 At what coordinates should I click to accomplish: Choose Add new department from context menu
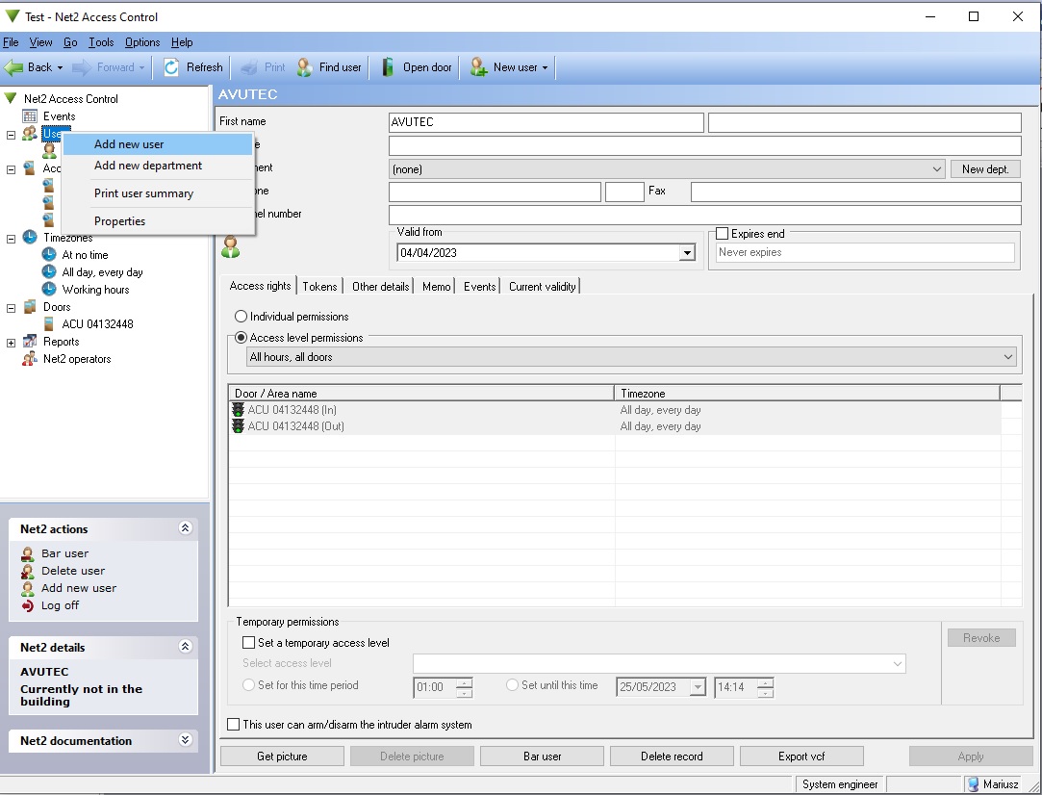pos(148,166)
